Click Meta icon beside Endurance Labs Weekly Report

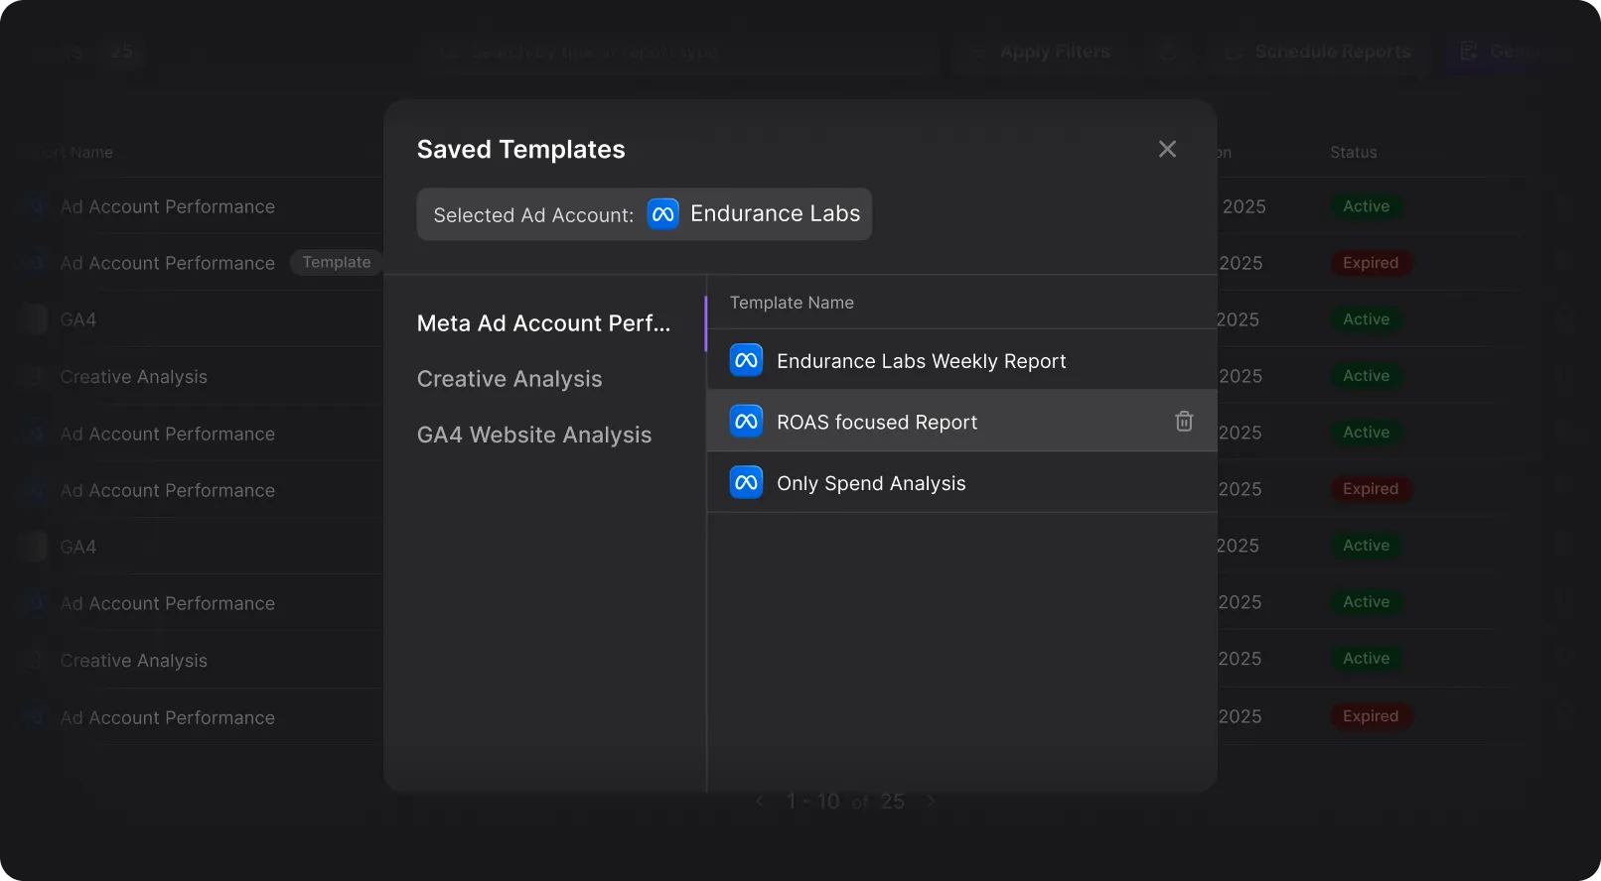pos(746,360)
